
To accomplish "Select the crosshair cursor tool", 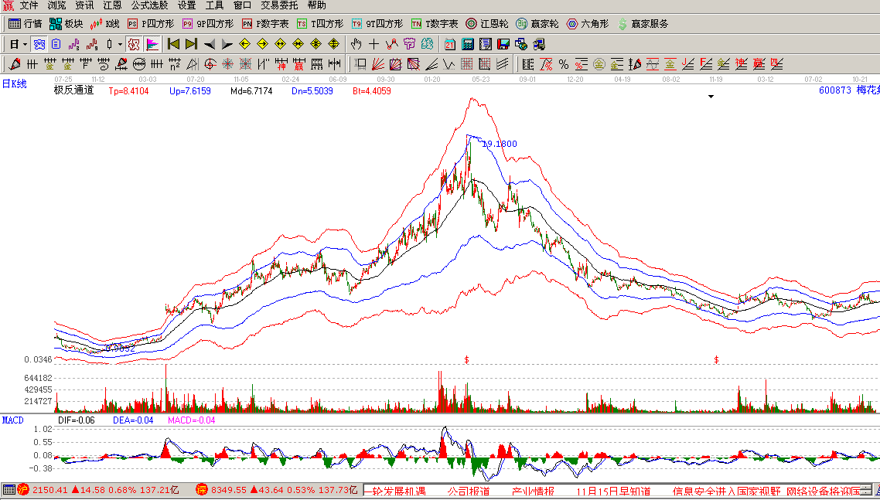I will pyautogui.click(x=373, y=44).
